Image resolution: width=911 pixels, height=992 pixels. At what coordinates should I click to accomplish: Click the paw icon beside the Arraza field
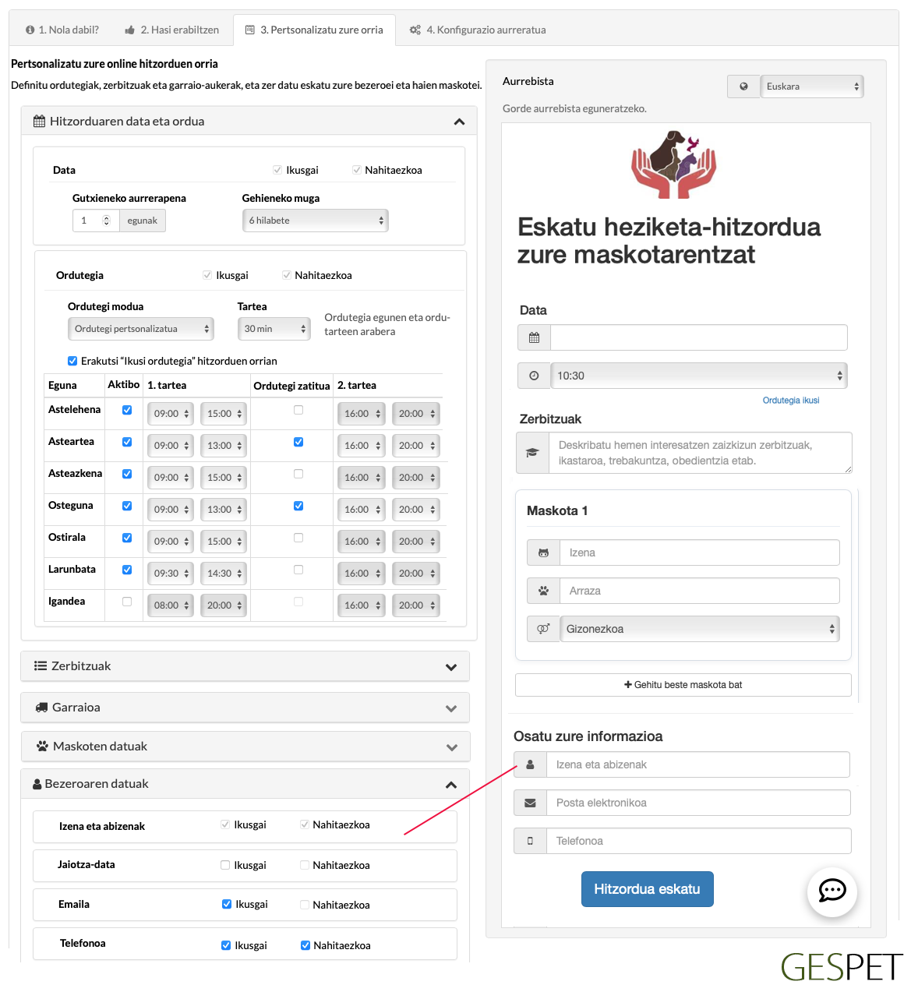pyautogui.click(x=543, y=591)
